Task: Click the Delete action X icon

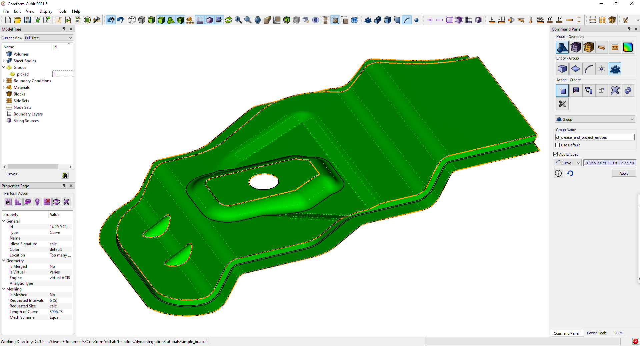Action: 615,90
